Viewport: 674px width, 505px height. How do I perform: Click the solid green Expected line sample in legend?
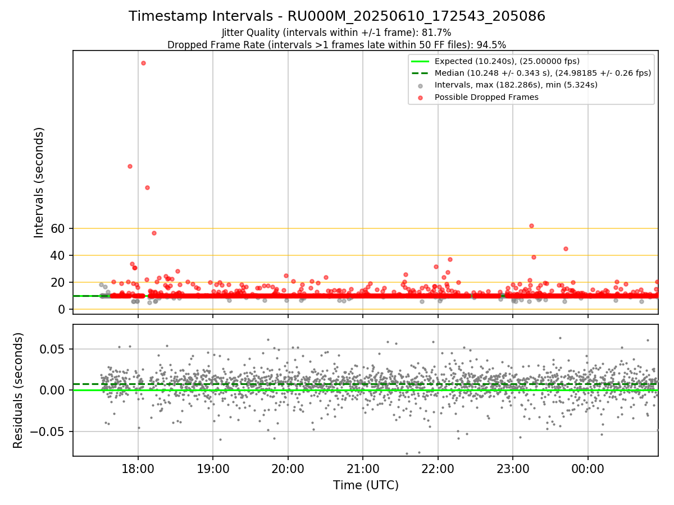coord(421,61)
